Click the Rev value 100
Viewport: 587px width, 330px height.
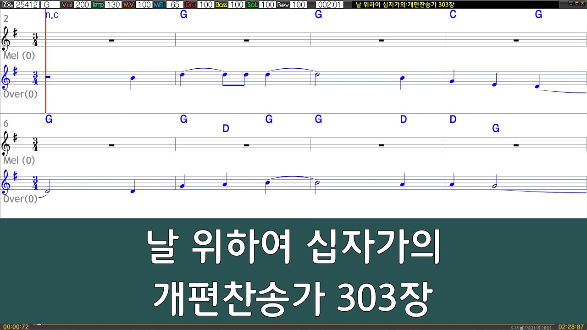pyautogui.click(x=299, y=5)
